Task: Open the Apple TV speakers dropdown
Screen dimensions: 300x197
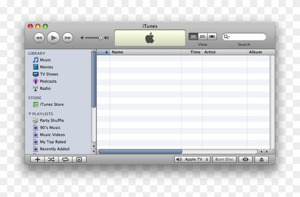Action: [x=192, y=159]
